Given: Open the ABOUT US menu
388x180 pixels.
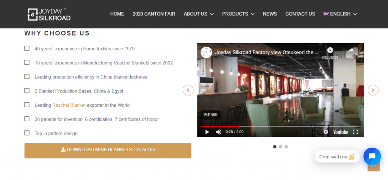Looking at the screenshot, I should coord(195,14).
